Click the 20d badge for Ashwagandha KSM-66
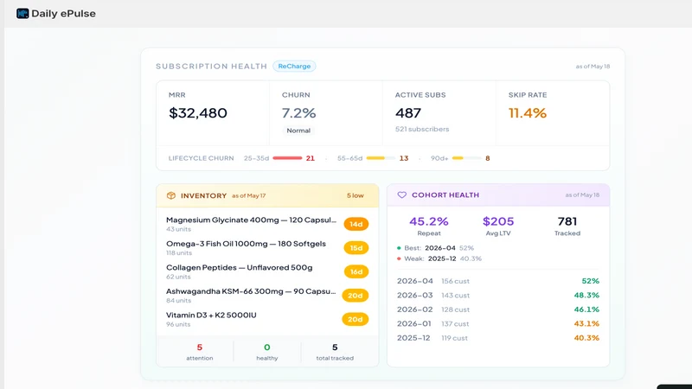This screenshot has height=389, width=692. point(356,296)
